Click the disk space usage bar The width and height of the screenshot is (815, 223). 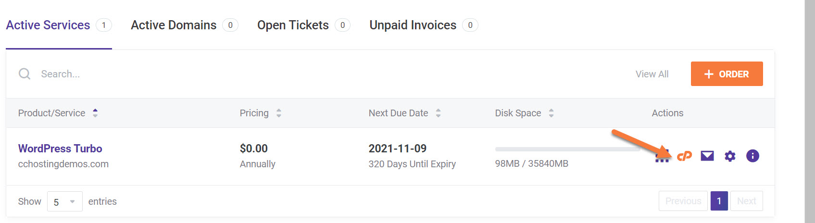[567, 149]
